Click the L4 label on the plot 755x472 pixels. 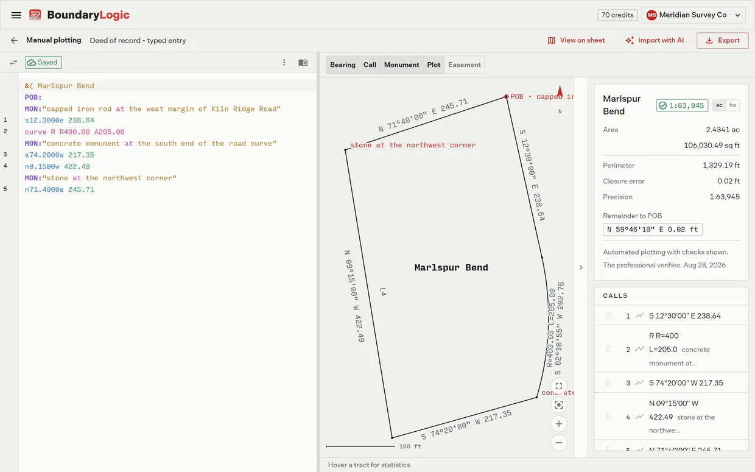(383, 292)
